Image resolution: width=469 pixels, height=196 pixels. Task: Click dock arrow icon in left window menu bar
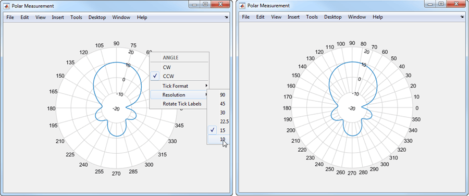click(x=226, y=18)
